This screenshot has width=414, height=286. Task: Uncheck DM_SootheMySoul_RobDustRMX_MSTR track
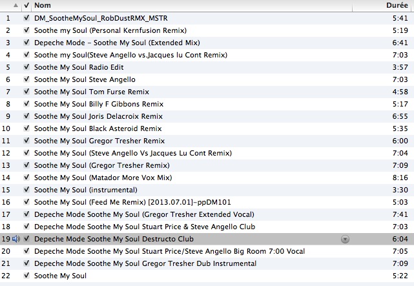26,18
